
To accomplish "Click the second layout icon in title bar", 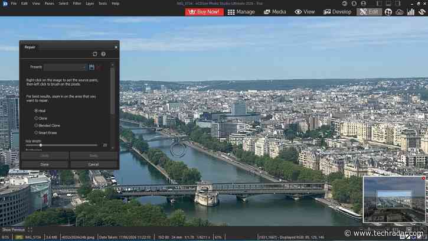I will click(388, 4).
